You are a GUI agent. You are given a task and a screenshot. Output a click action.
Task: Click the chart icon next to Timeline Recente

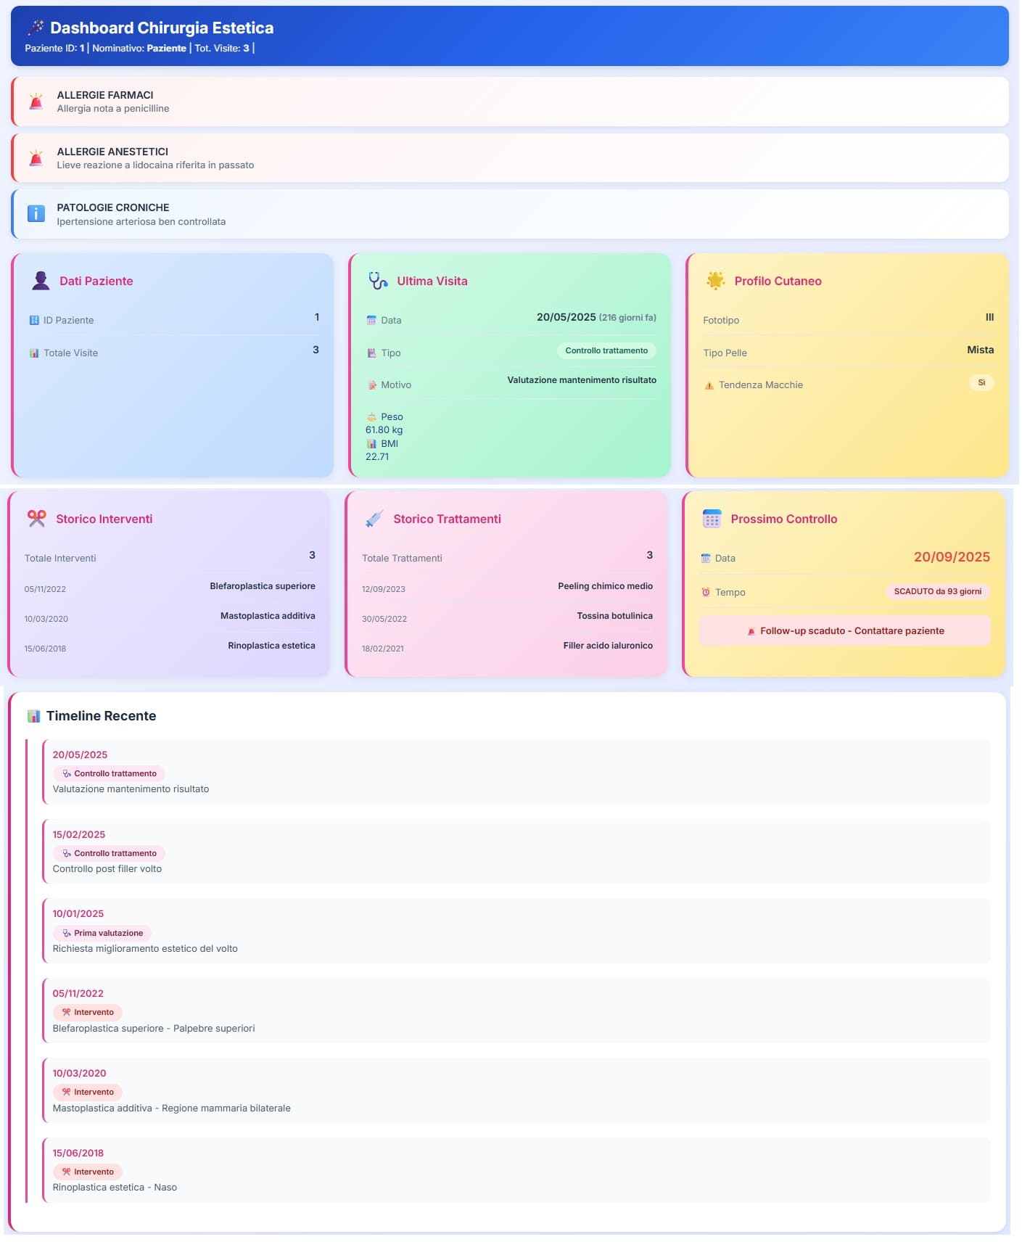34,716
